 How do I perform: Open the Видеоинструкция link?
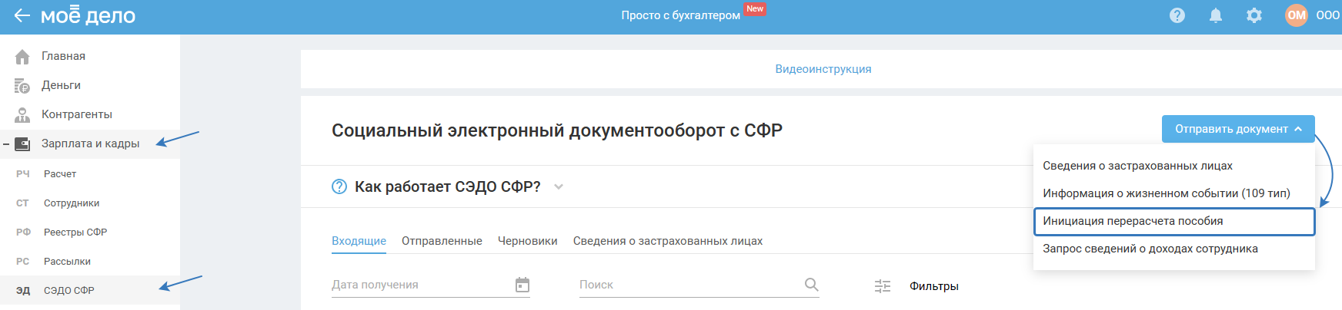pyautogui.click(x=823, y=69)
